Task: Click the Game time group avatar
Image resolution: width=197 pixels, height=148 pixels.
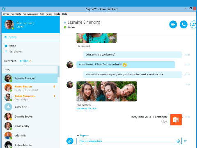Action: [8, 107]
